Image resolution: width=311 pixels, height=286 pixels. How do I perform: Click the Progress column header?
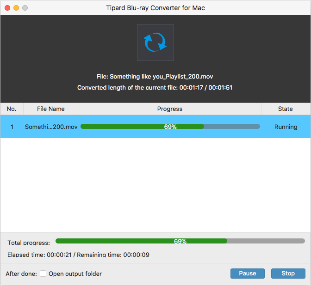click(x=170, y=109)
